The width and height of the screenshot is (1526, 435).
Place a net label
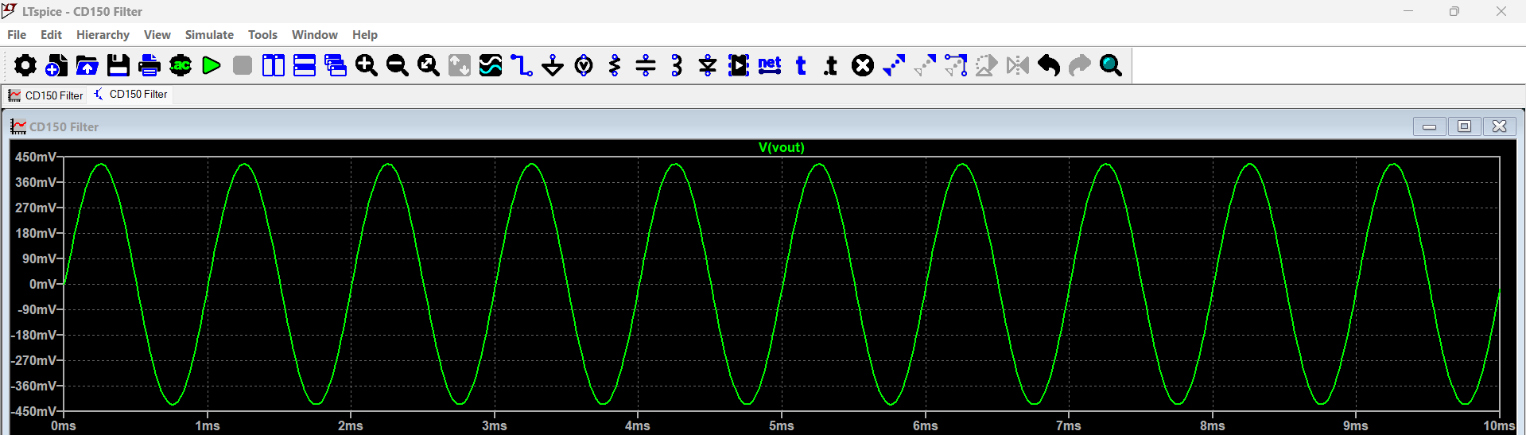(770, 65)
